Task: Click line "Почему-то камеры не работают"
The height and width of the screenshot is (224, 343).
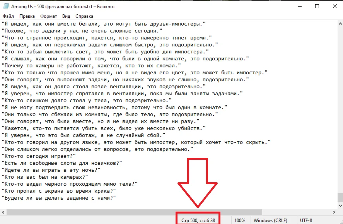Action: pos(91,66)
